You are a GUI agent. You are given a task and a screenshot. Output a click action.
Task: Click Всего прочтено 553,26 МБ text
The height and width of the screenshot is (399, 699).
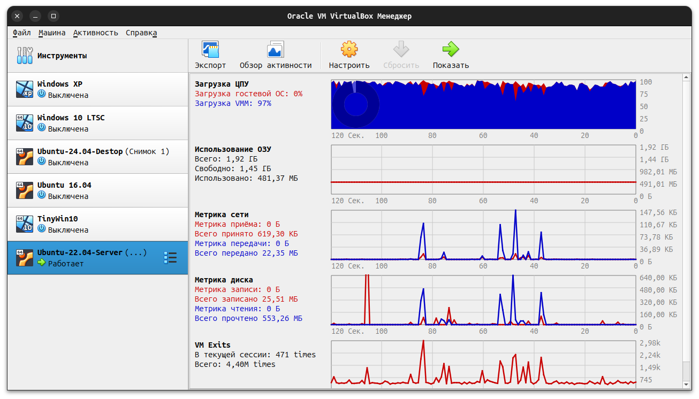[x=248, y=318]
